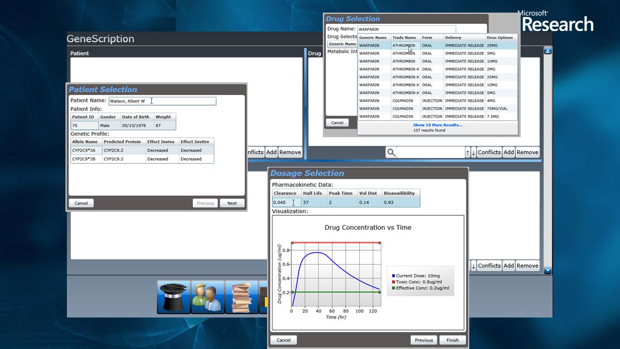The width and height of the screenshot is (620, 349).
Task: Open the stacked books library icon
Action: (x=241, y=297)
